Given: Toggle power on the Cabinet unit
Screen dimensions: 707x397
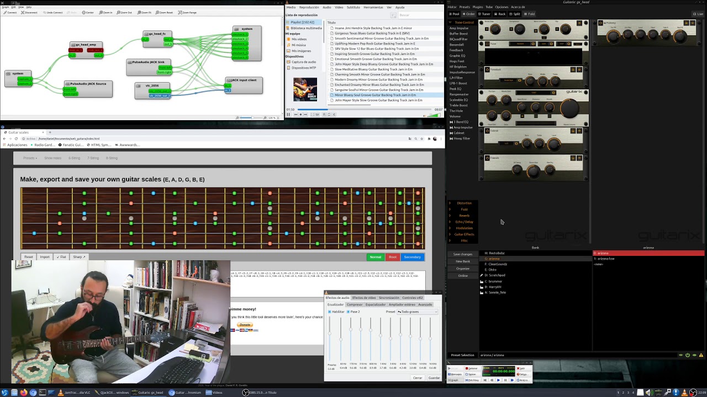Looking at the screenshot, I should [487, 131].
